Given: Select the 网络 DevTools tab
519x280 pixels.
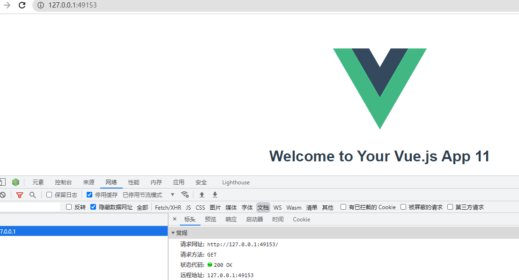Looking at the screenshot, I should point(111,182).
